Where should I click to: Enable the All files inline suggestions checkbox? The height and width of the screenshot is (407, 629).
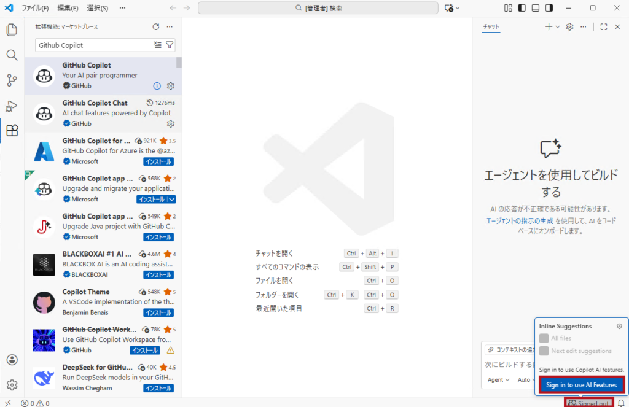(x=543, y=338)
